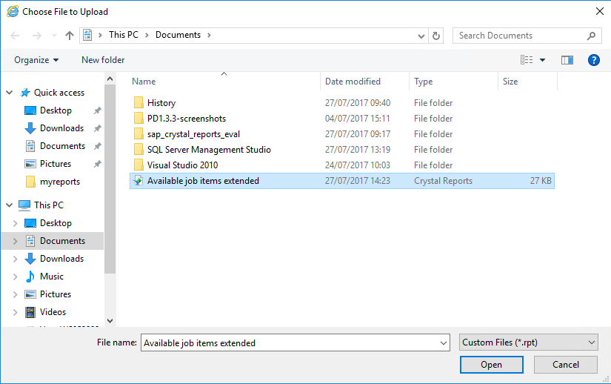
Task: Click the Search Documents field
Action: (x=518, y=36)
